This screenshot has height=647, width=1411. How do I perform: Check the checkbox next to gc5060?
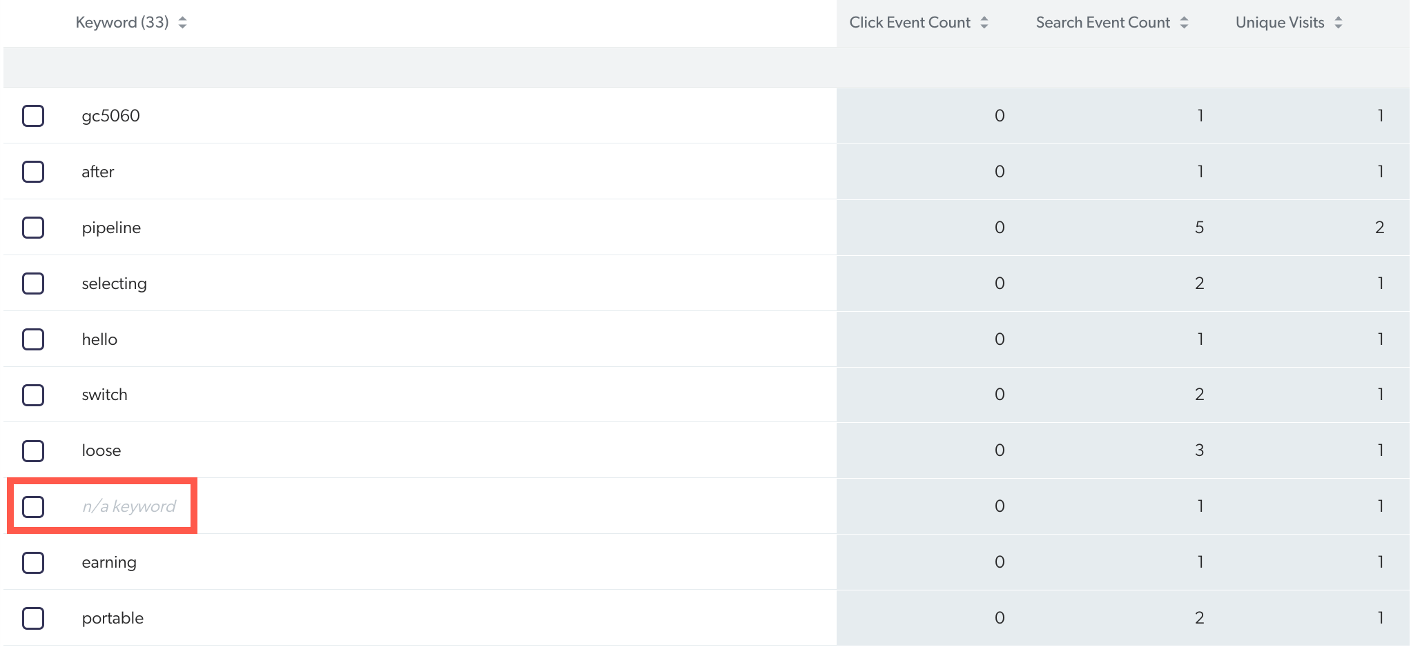[32, 115]
